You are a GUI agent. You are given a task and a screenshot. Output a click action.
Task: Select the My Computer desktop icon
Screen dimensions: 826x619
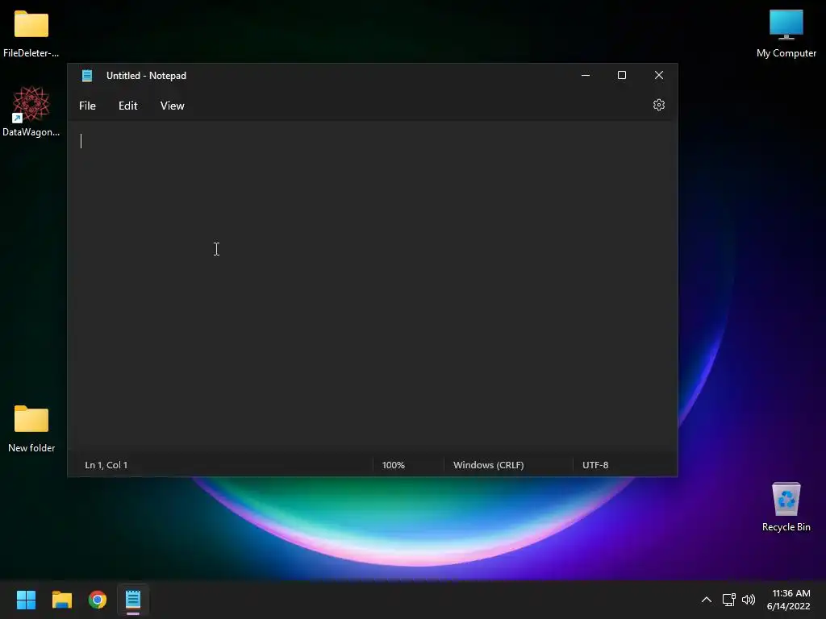pos(786,34)
